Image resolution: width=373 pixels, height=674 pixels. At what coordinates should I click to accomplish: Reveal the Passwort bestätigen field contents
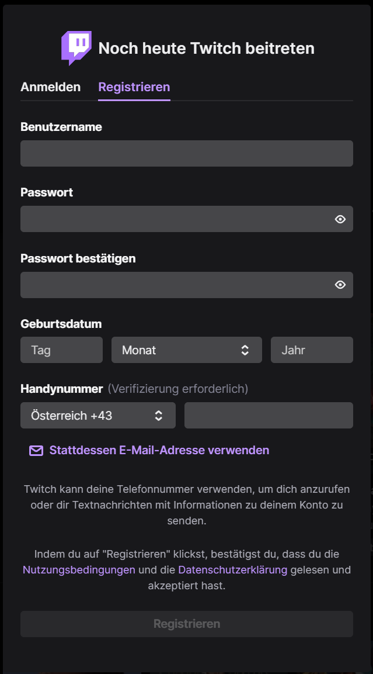click(340, 285)
